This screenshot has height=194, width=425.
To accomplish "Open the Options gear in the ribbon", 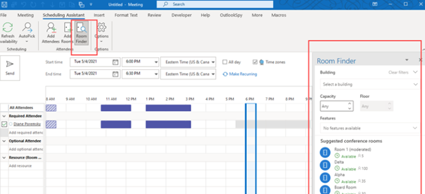I will 101,27.
